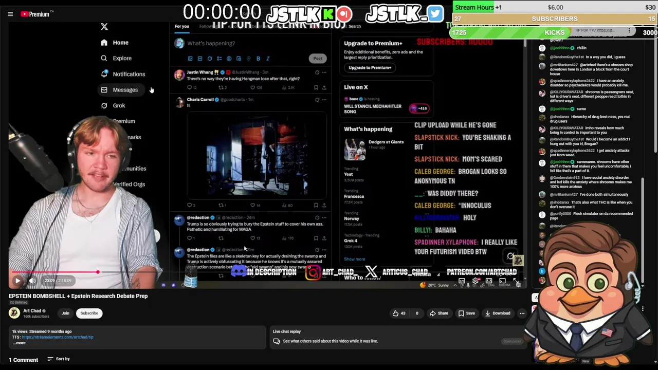Dislike the video
The image size is (658, 370).
[417, 313]
